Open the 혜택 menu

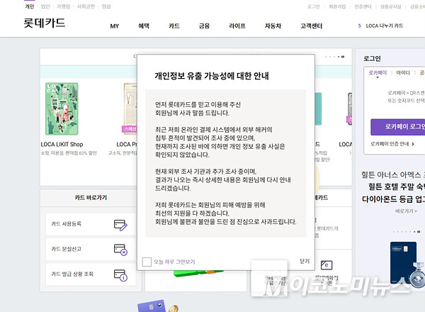click(144, 26)
